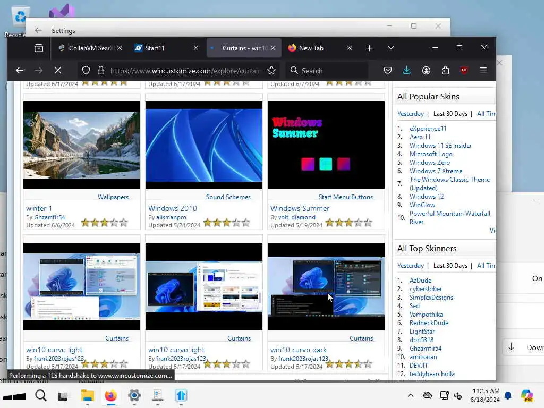544x408 pixels.
Task: Open a new tab with the plus button
Action: pos(370,48)
